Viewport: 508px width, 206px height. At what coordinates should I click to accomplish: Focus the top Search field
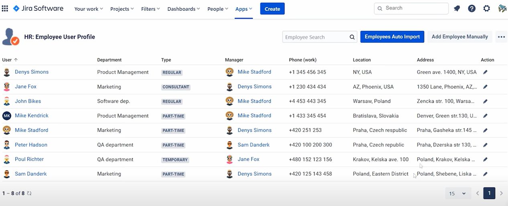click(411, 8)
